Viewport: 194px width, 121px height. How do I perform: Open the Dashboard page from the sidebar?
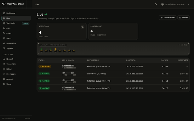coord(16,13)
